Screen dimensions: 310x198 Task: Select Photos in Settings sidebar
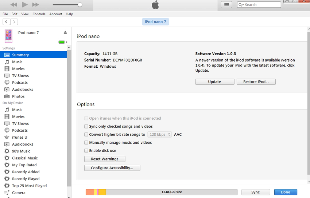(18, 96)
